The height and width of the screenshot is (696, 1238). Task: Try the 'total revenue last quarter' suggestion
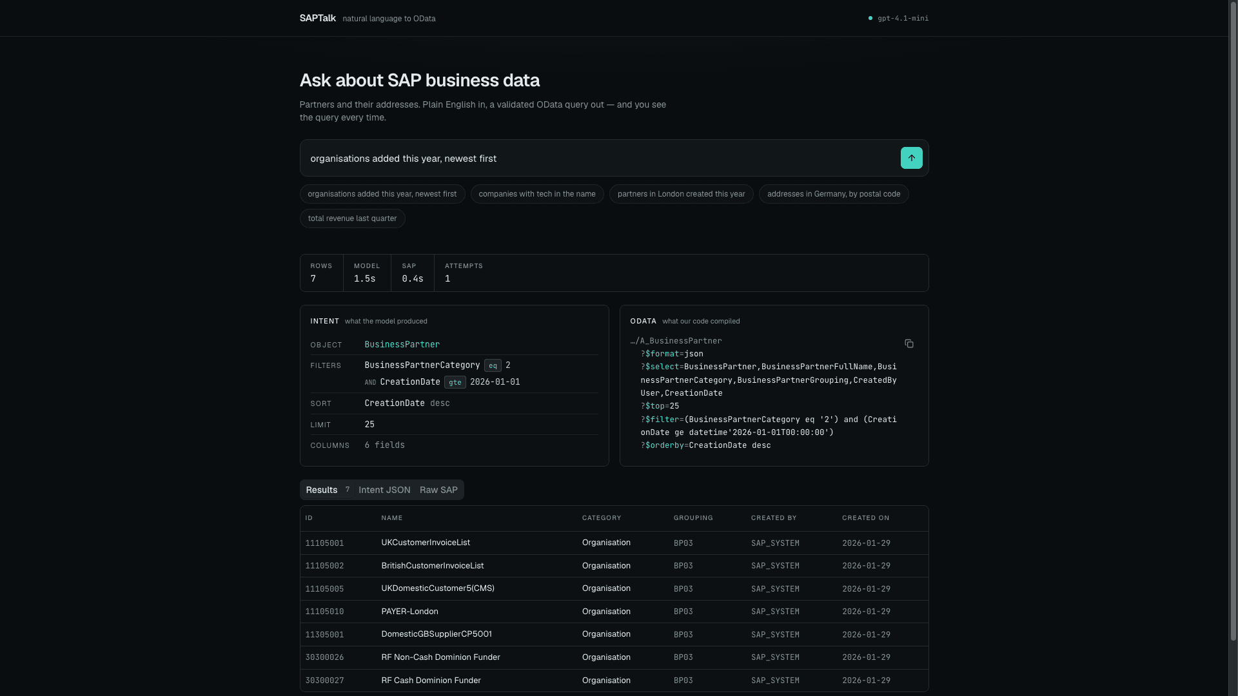[352, 218]
